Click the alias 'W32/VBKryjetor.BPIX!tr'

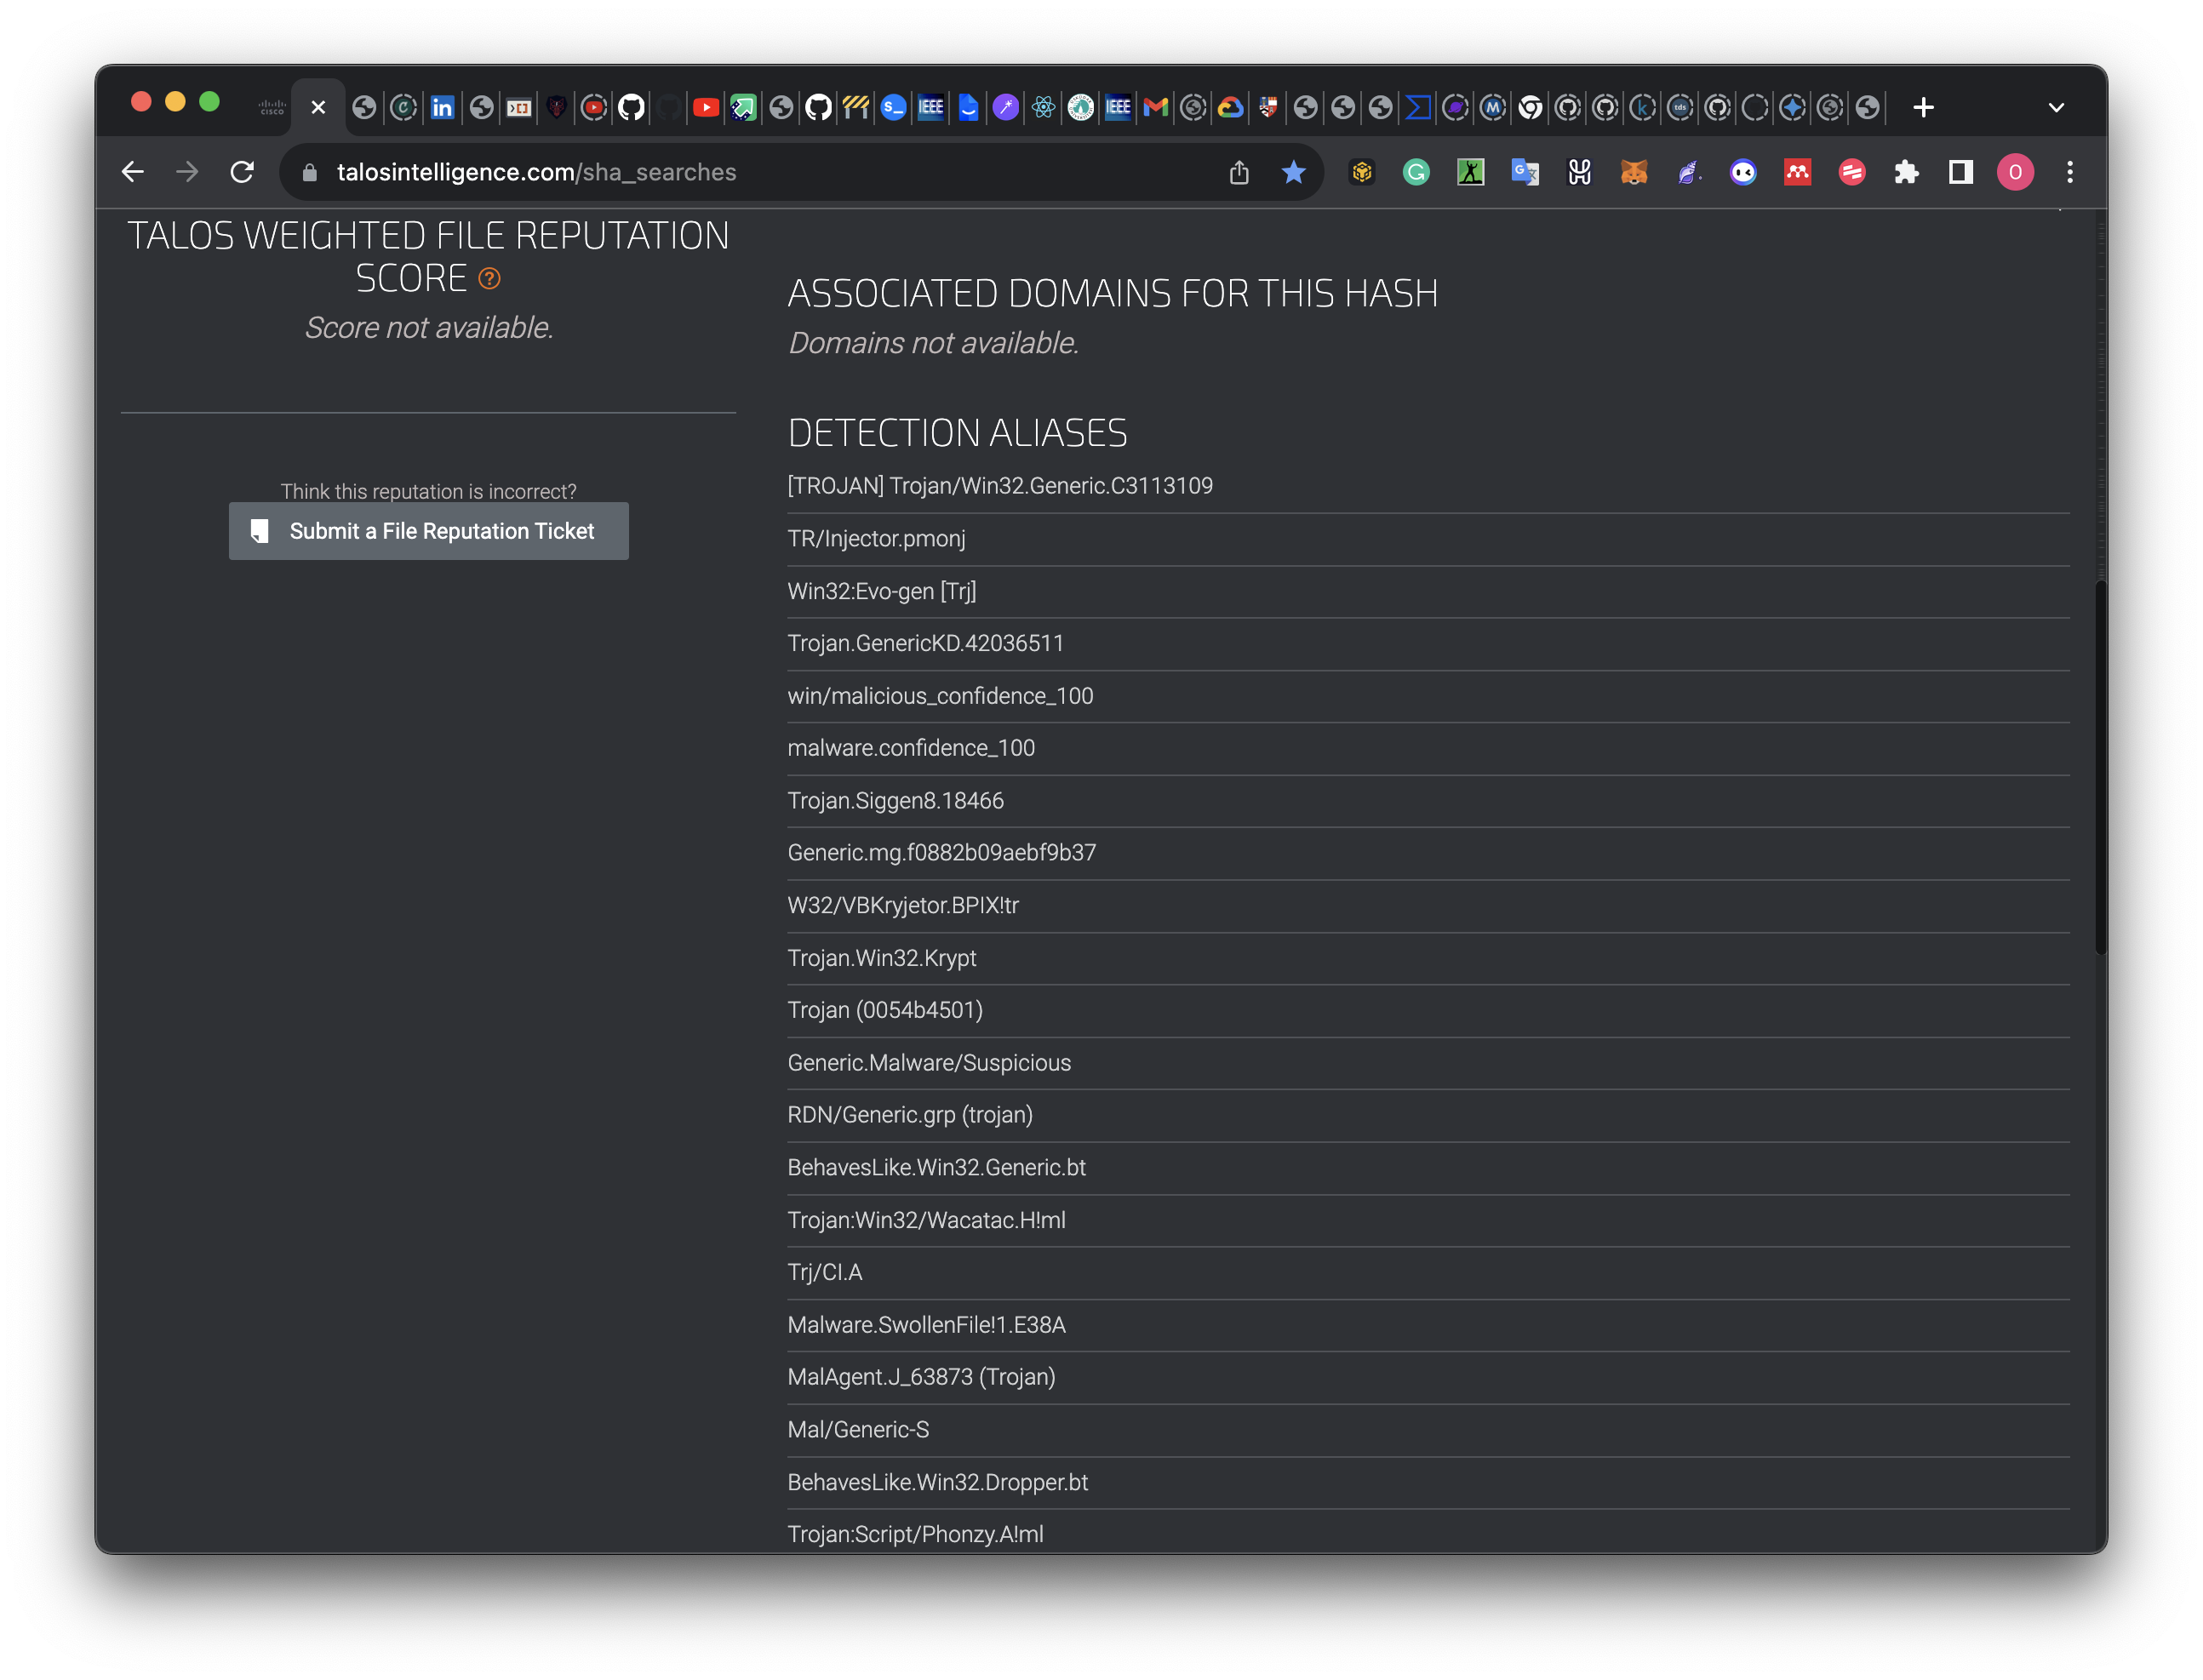point(903,906)
